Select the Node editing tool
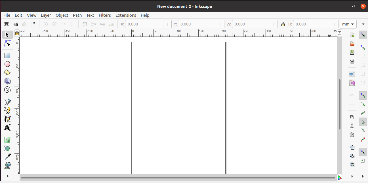The width and height of the screenshot is (368, 183). pos(7,43)
